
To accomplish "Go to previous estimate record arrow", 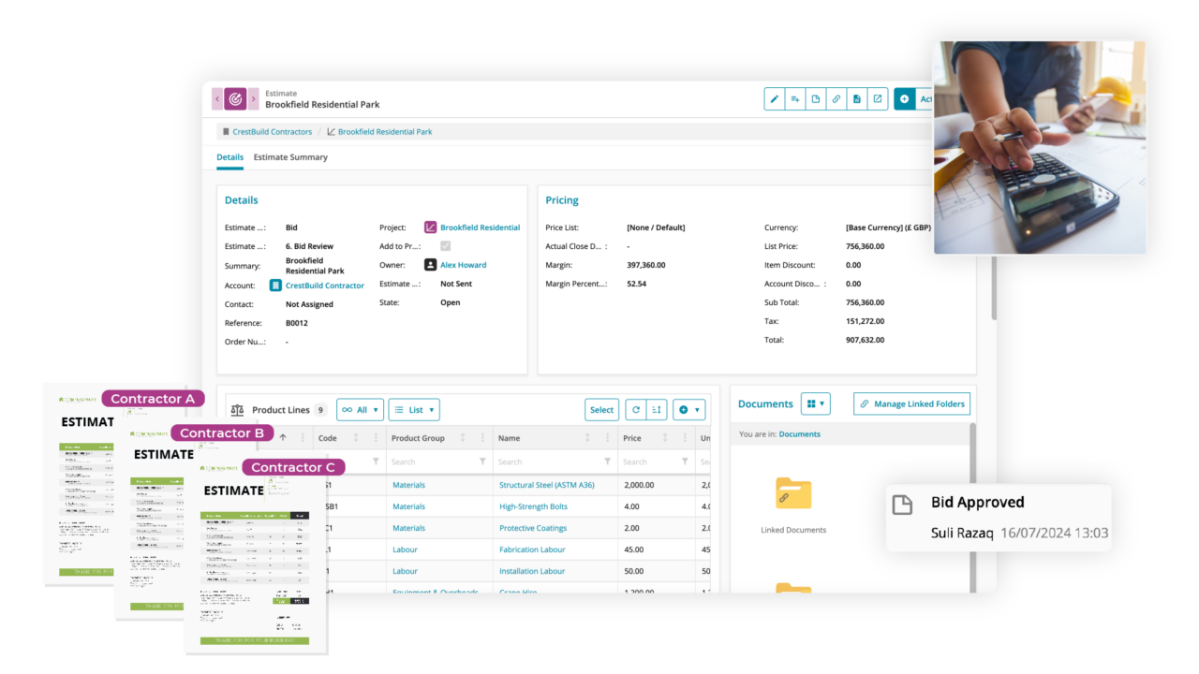I will [x=217, y=99].
